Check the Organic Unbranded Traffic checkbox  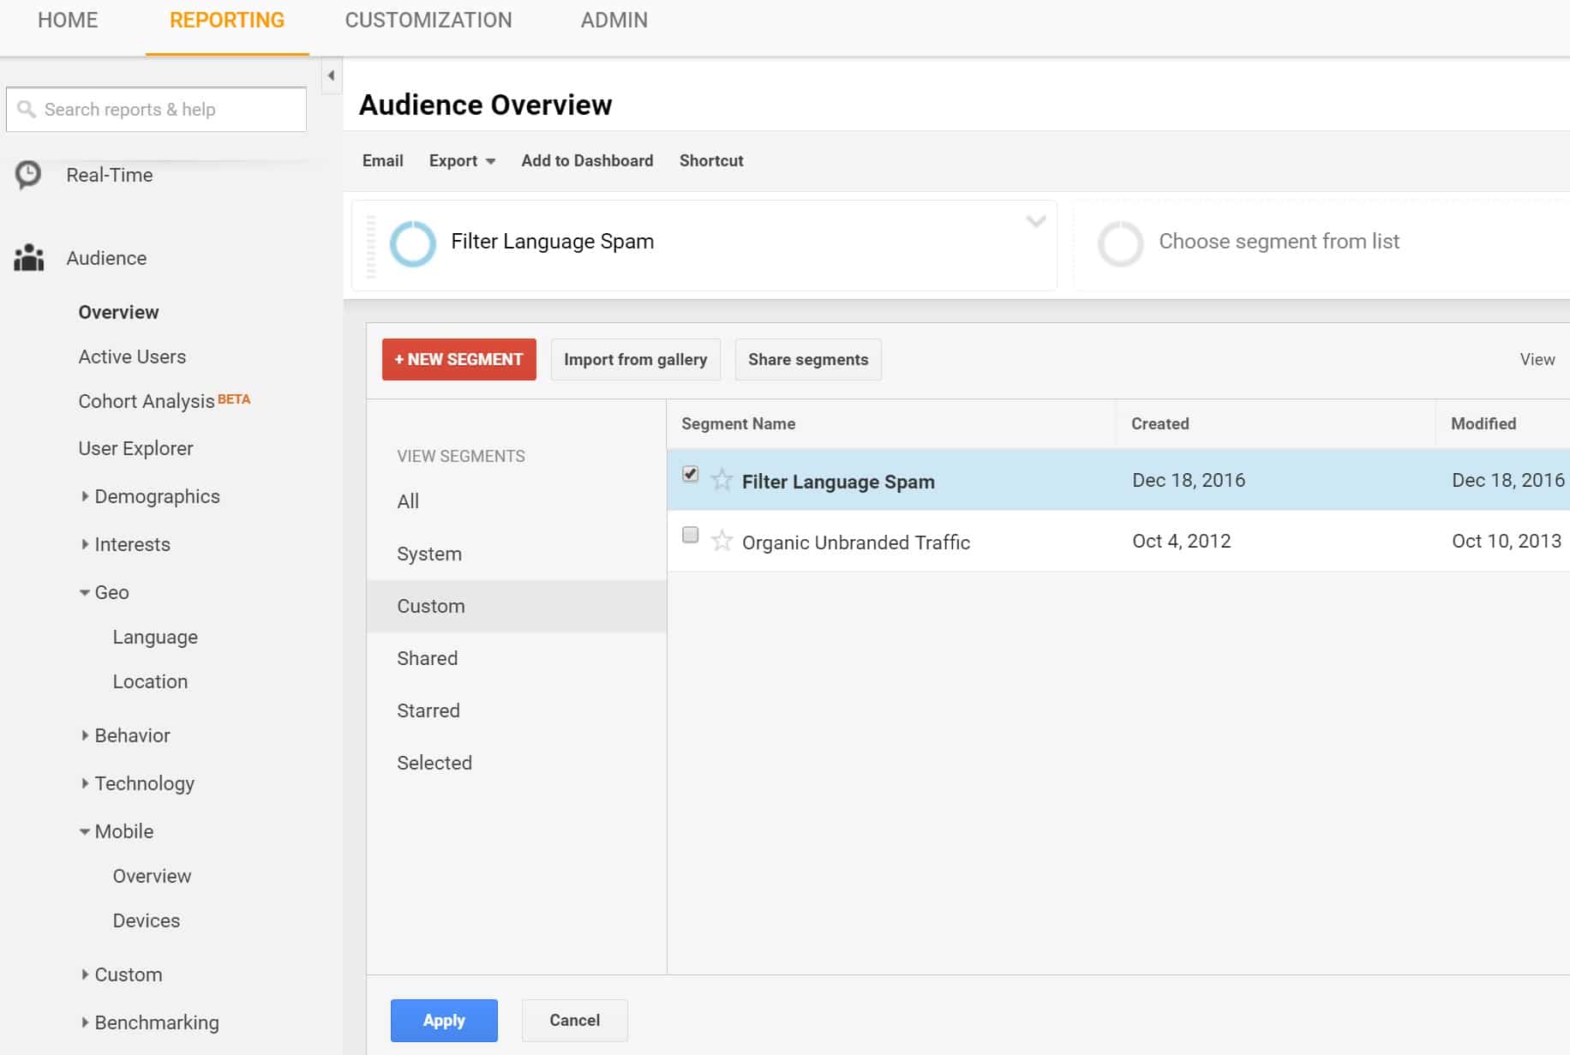690,535
